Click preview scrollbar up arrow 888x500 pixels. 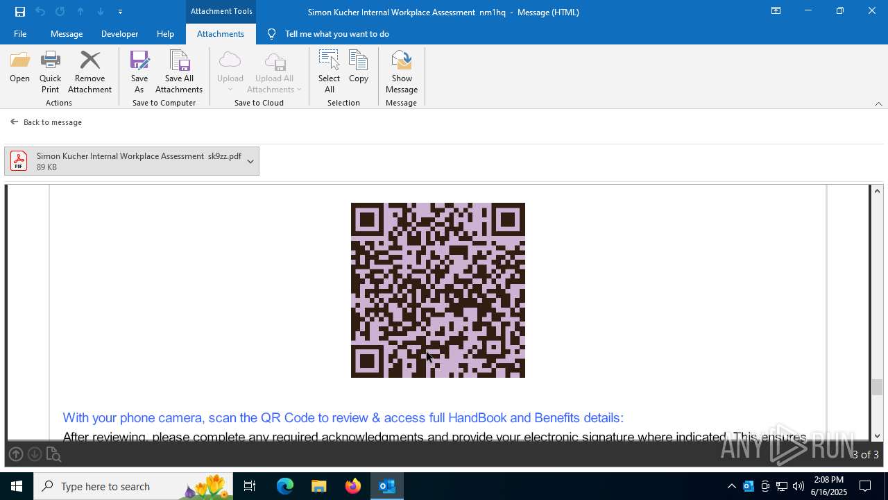[x=878, y=191]
